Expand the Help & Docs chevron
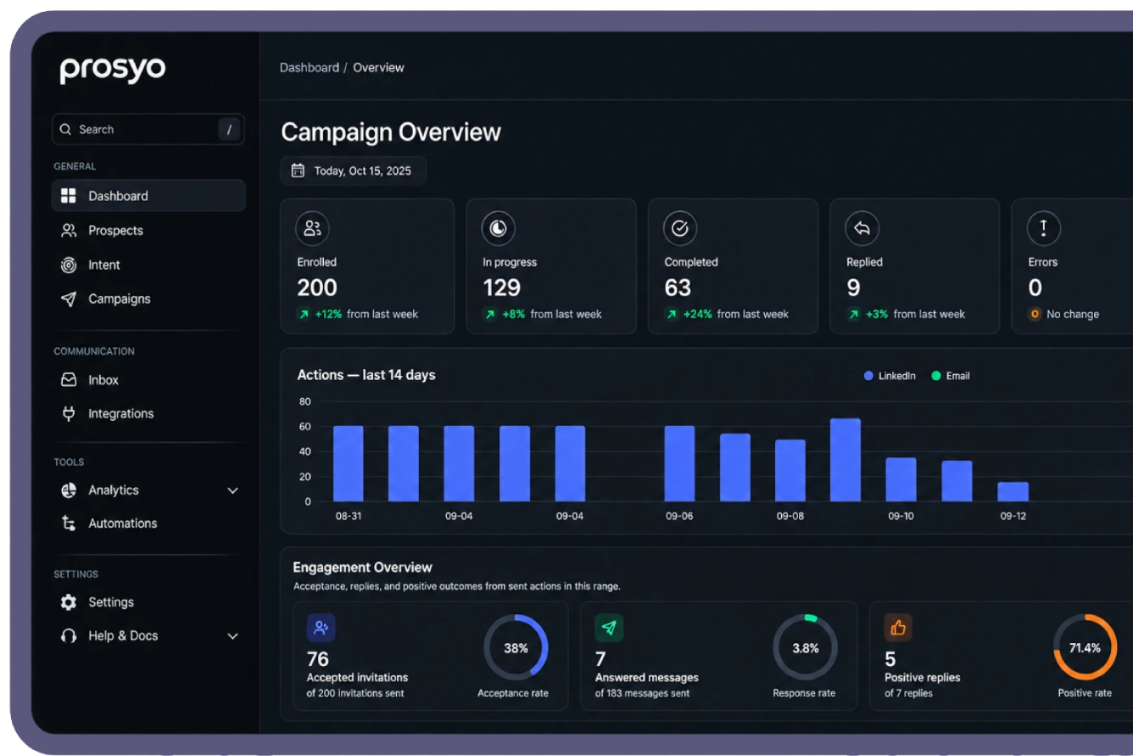 coord(232,636)
